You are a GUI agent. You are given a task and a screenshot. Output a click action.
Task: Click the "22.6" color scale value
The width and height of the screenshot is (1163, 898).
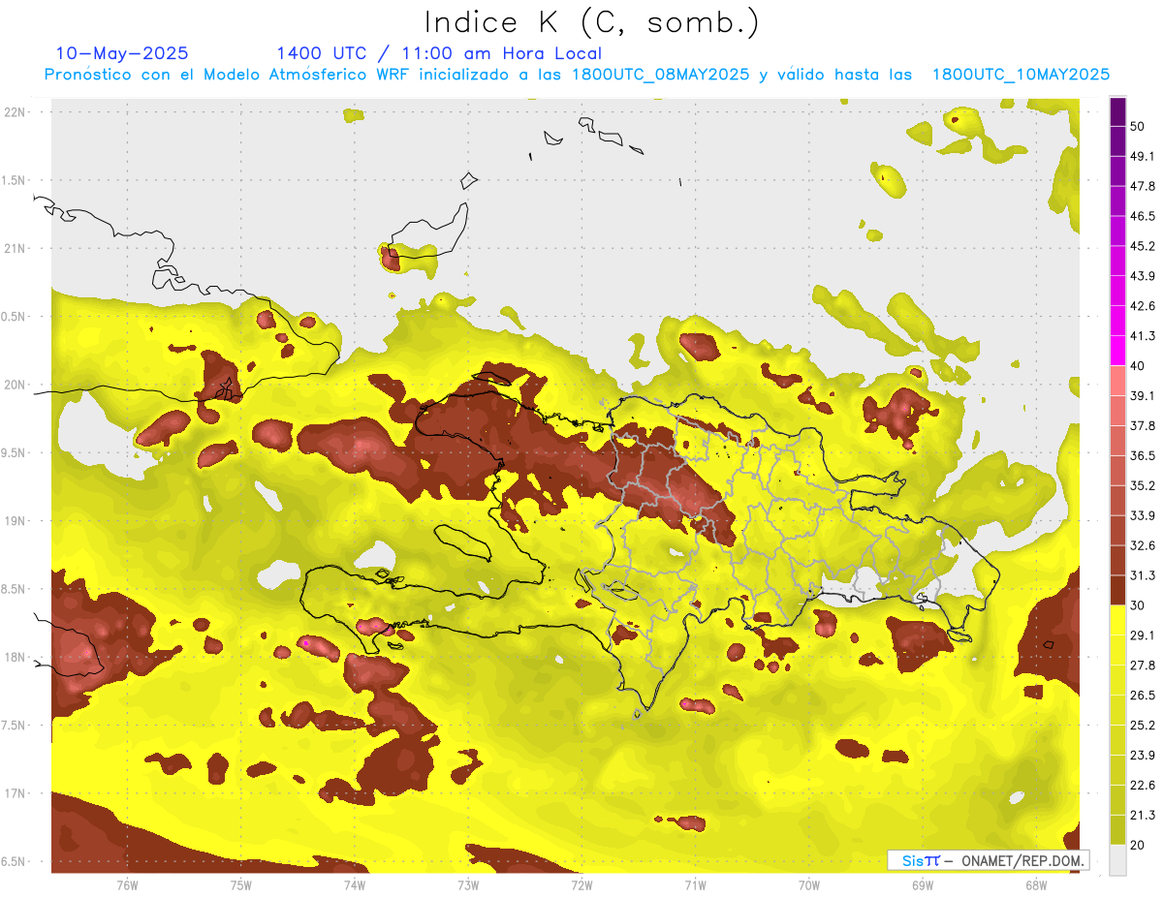coord(1144,786)
